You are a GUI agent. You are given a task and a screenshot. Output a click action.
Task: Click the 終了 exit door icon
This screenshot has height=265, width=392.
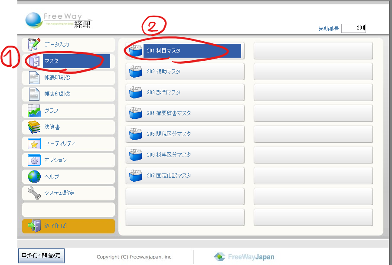click(34, 226)
